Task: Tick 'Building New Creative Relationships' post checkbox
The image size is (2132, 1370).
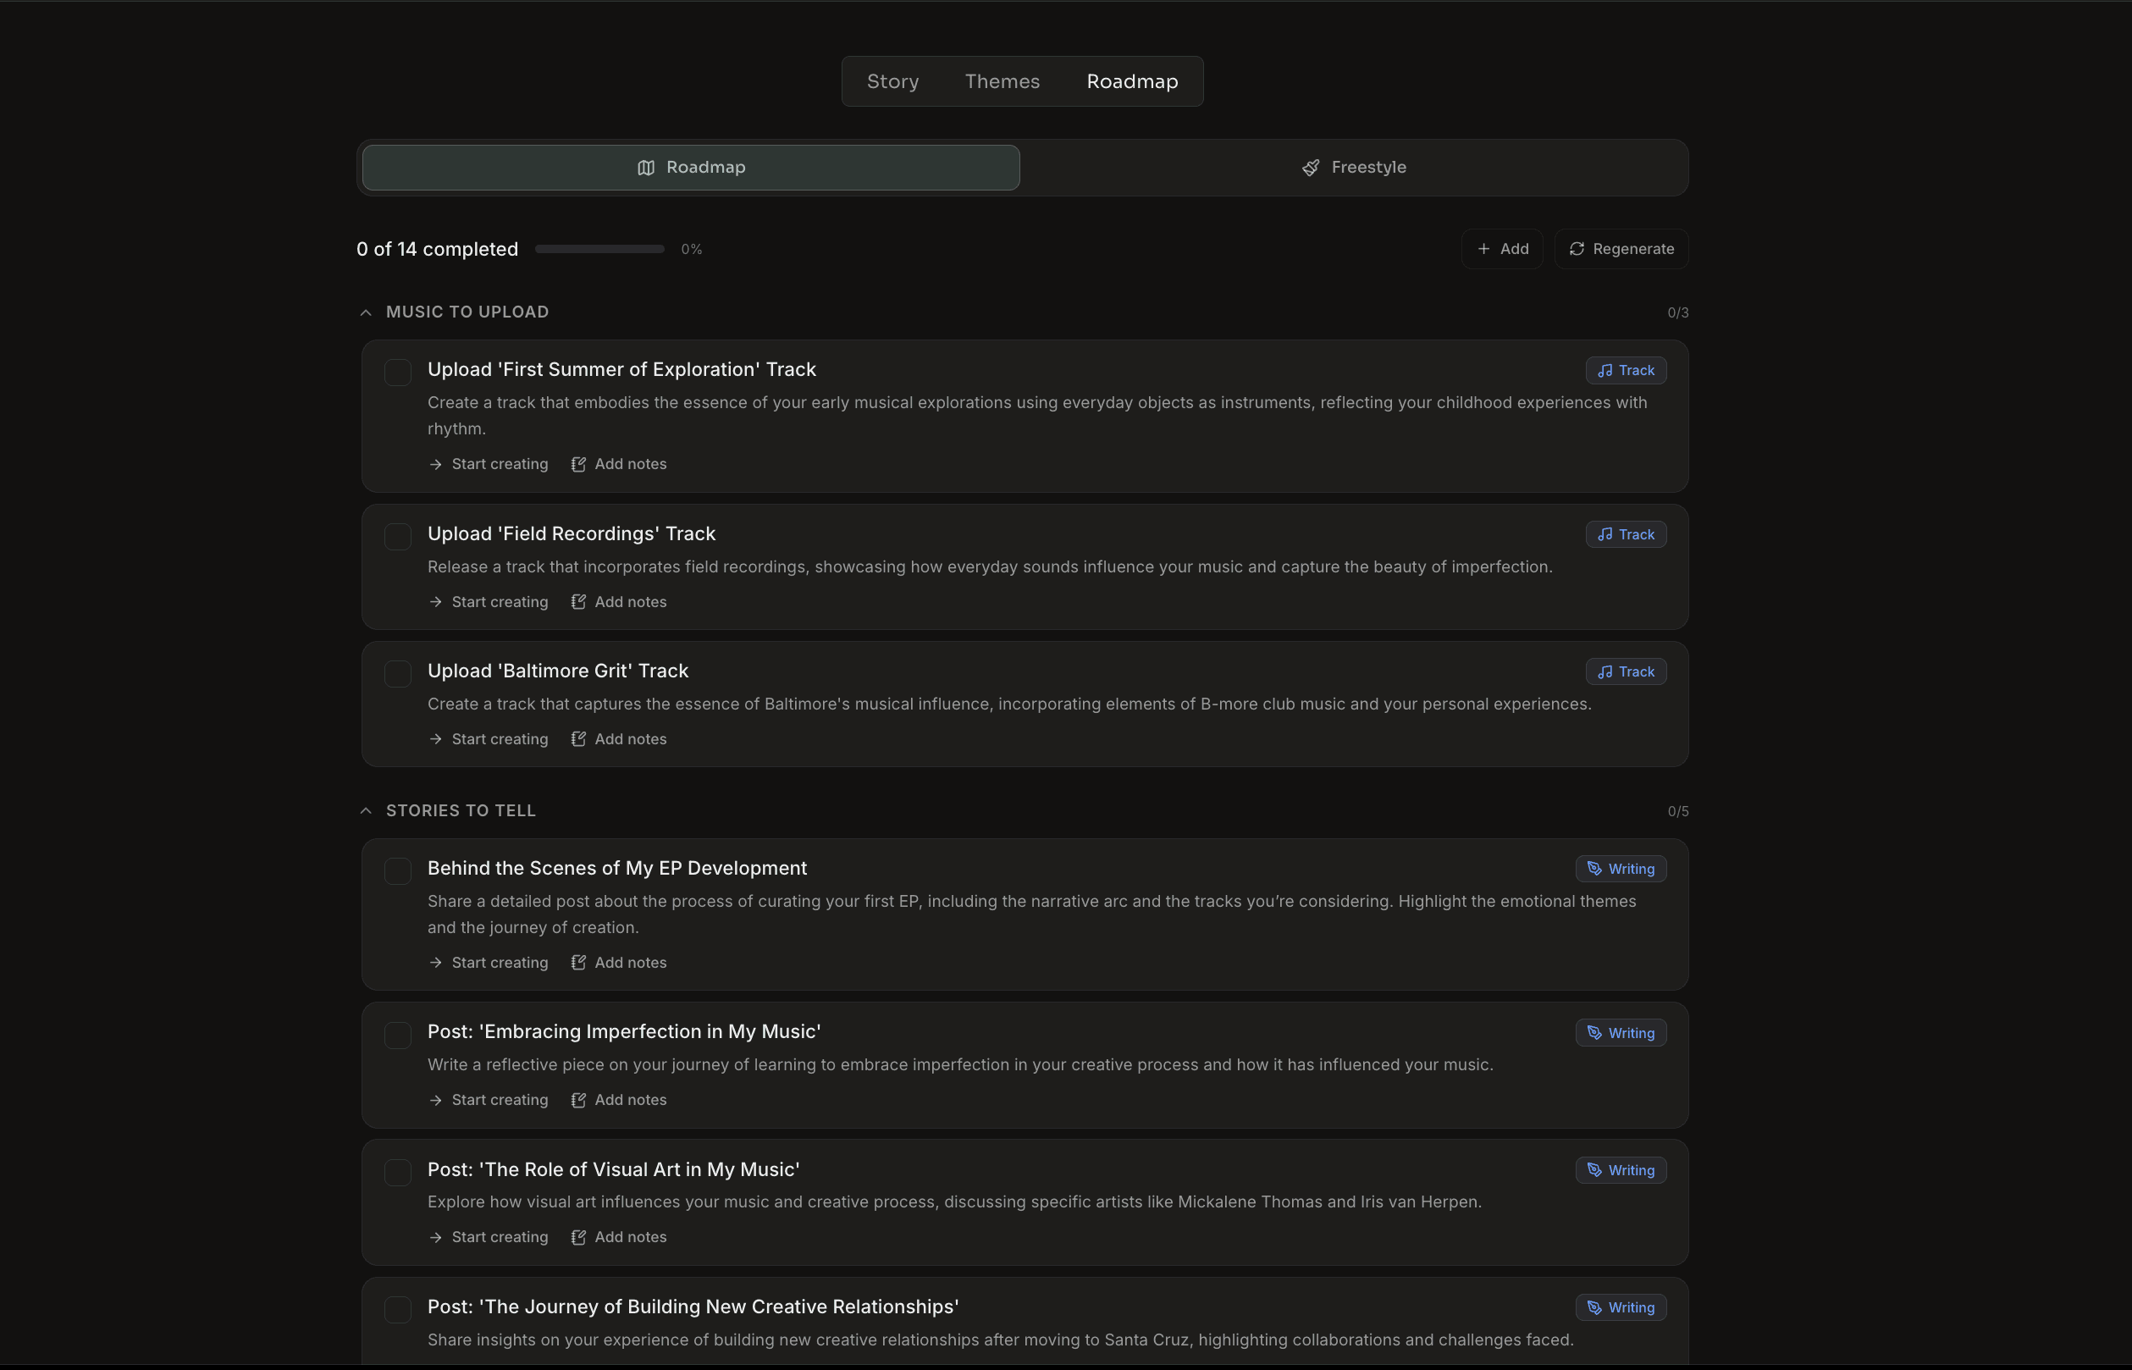Action: tap(398, 1310)
